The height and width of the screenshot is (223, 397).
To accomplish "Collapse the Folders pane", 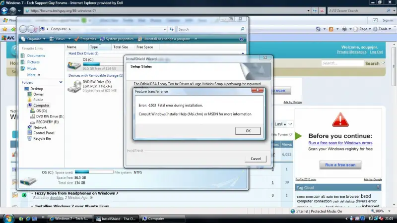I will pos(61,82).
